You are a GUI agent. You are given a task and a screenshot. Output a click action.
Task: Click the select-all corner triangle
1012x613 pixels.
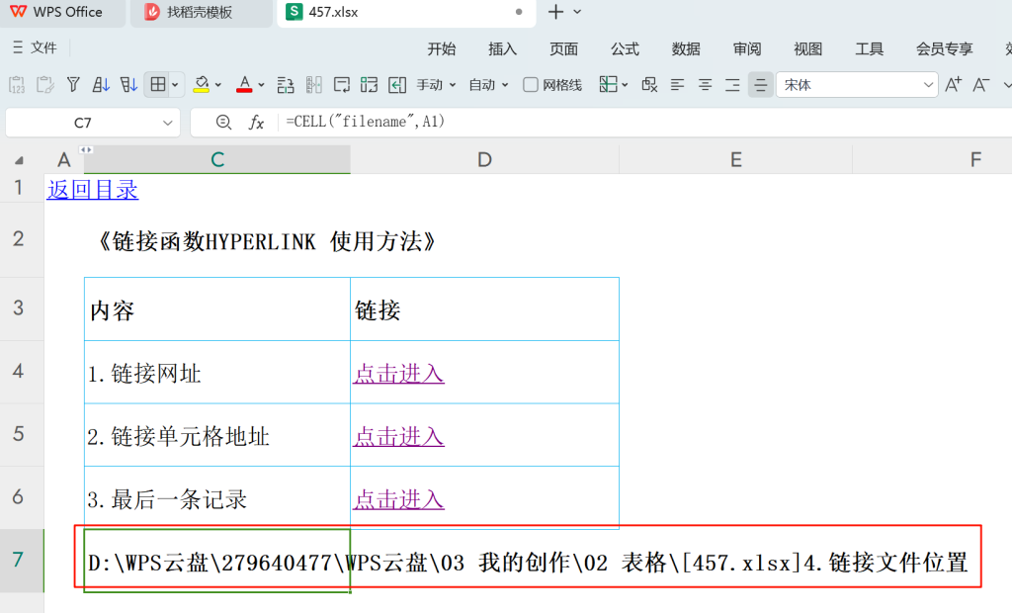click(x=20, y=160)
